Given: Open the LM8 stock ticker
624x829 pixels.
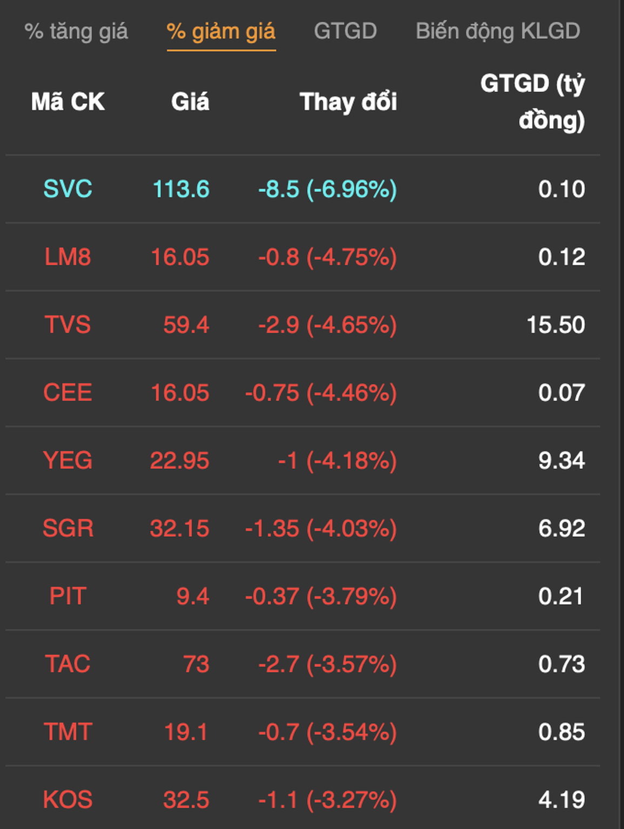Looking at the screenshot, I should 68,257.
